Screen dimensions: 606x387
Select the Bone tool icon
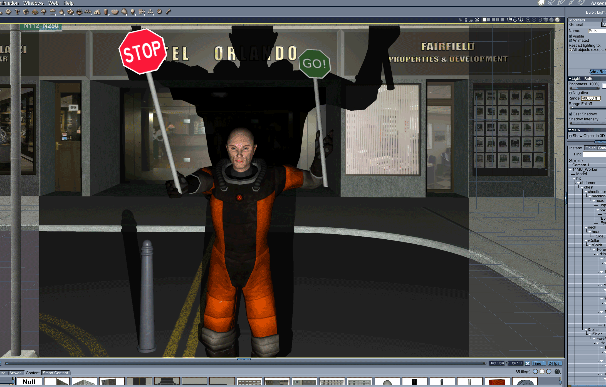168,12
